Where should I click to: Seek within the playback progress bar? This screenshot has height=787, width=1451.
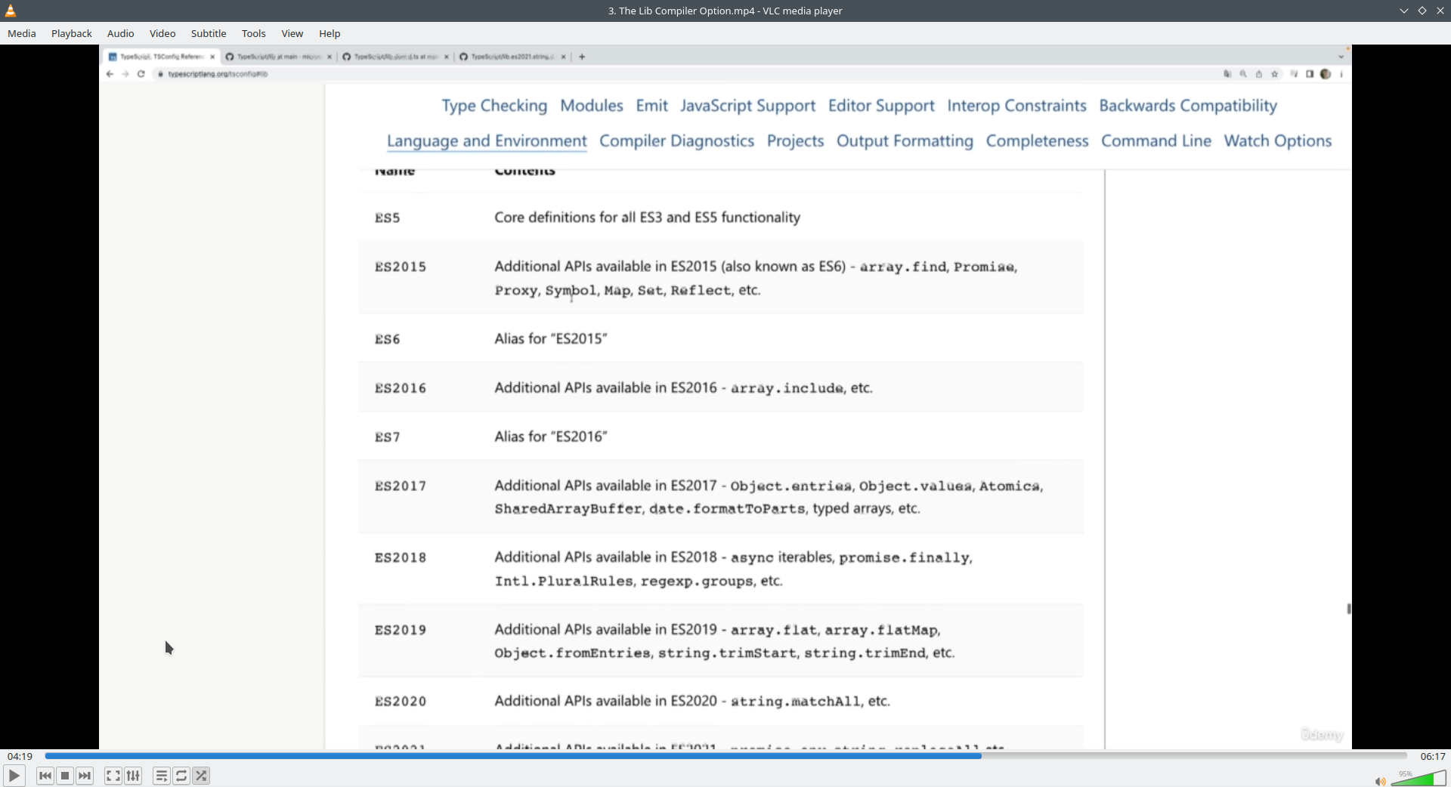pyautogui.click(x=725, y=756)
